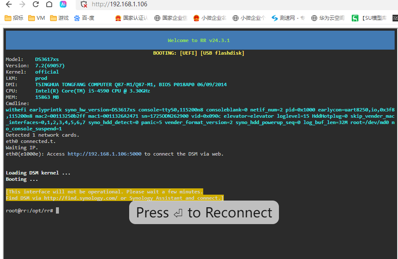Click the browser forward arrow
This screenshot has height=259, width=398.
tap(22, 4)
